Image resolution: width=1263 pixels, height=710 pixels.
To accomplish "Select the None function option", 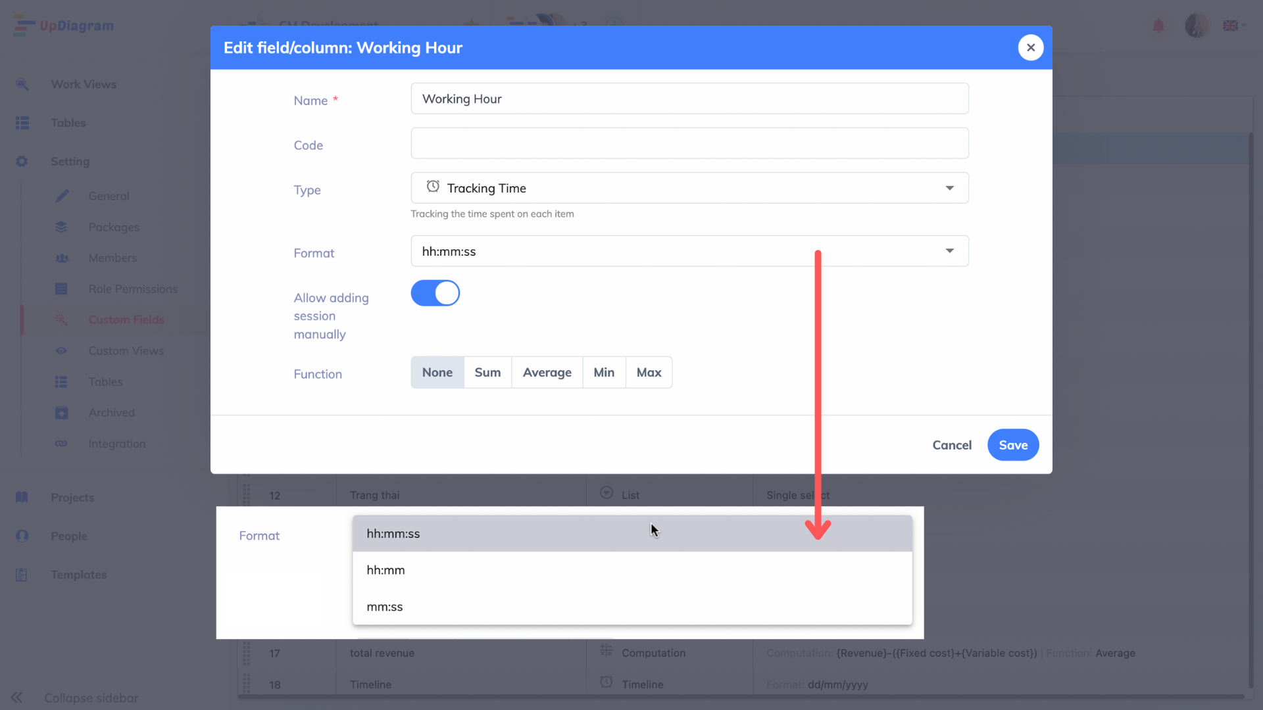I will point(437,373).
